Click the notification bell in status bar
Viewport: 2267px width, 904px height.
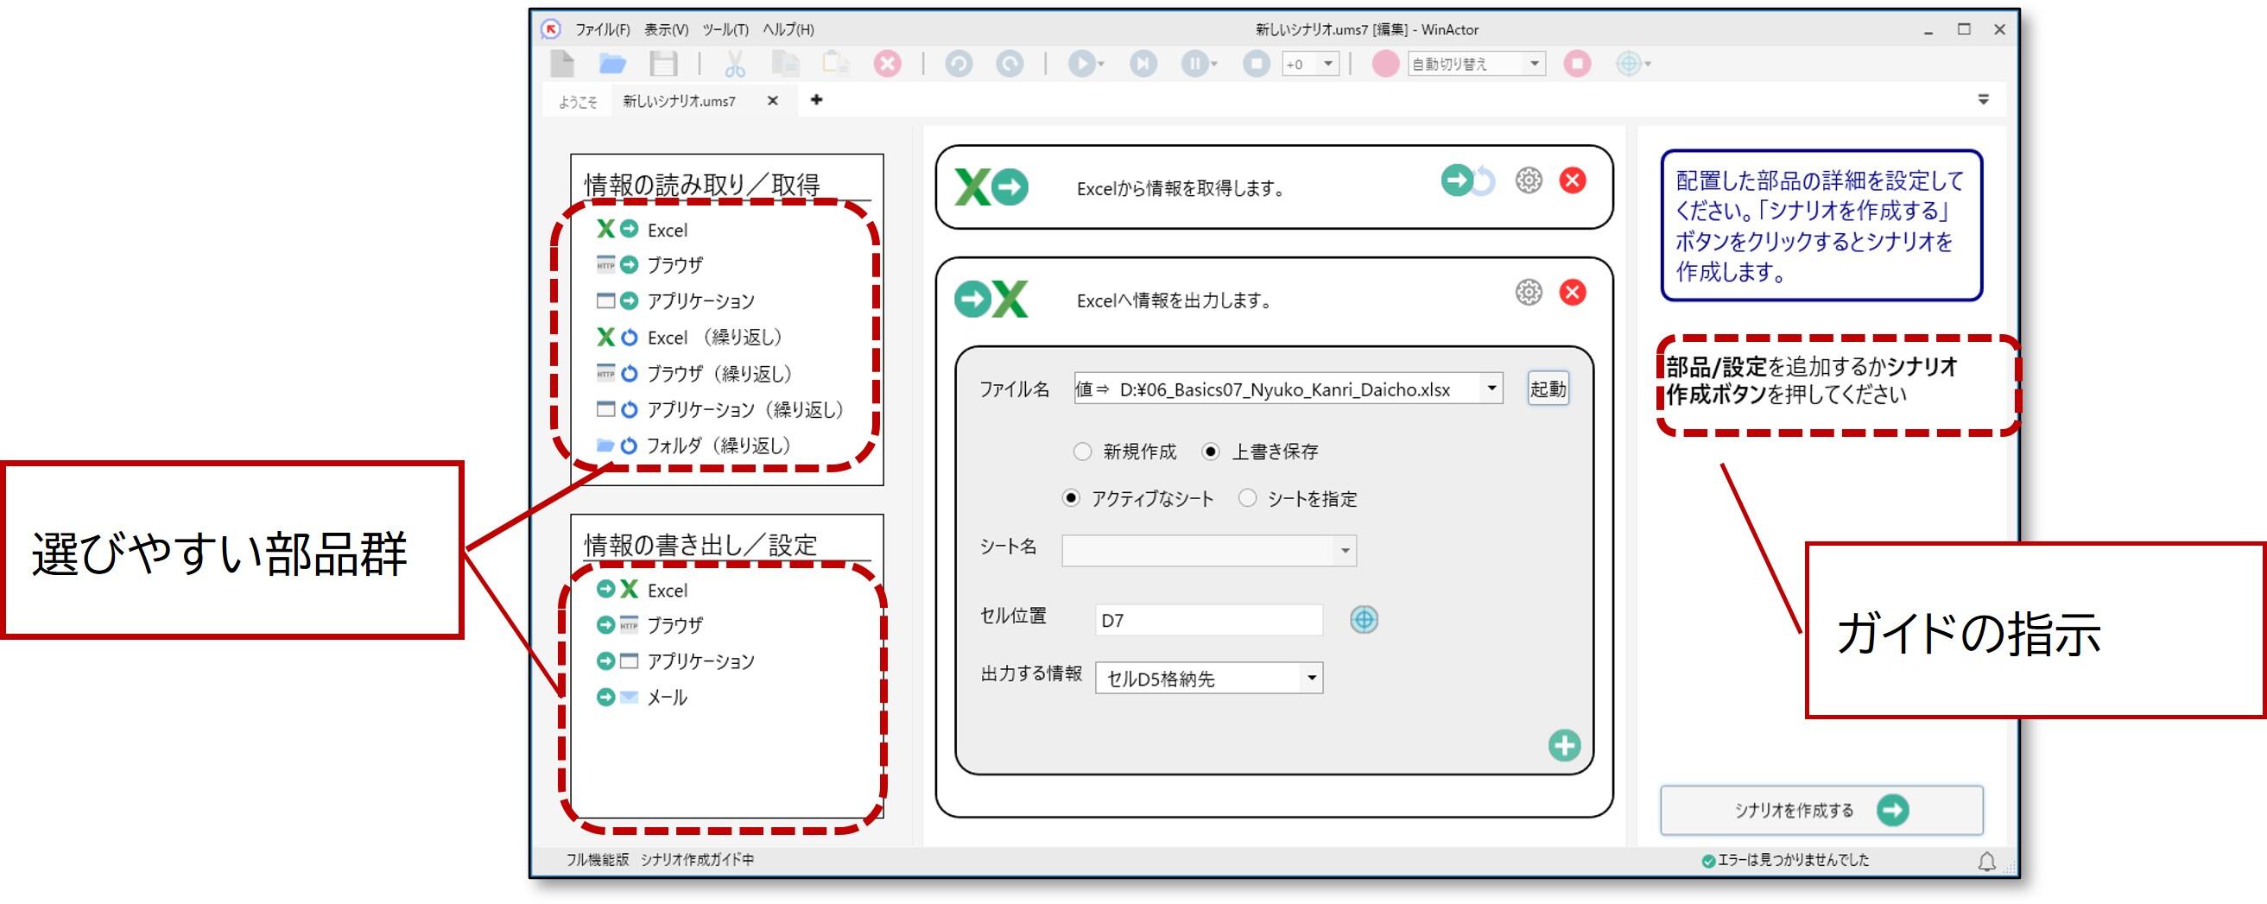tap(1986, 862)
